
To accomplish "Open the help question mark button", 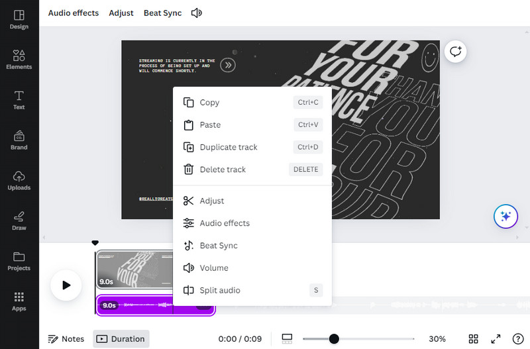I will pyautogui.click(x=518, y=338).
